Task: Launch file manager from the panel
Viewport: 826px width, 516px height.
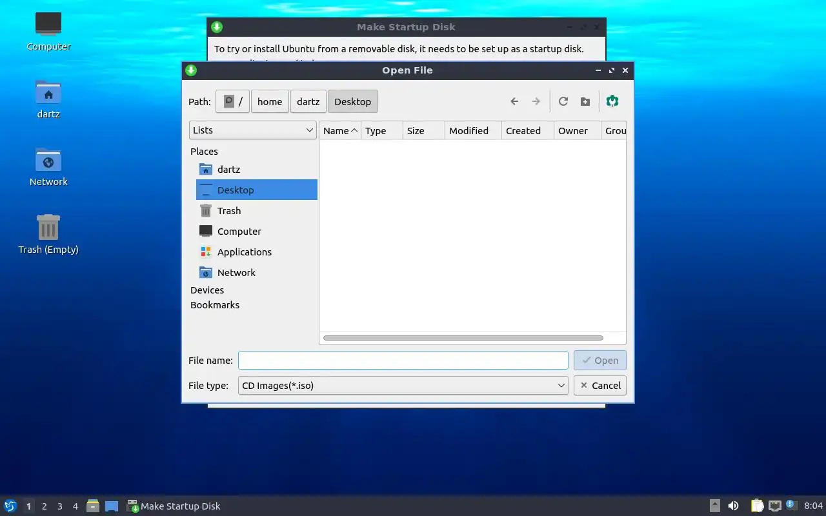Action: click(93, 506)
